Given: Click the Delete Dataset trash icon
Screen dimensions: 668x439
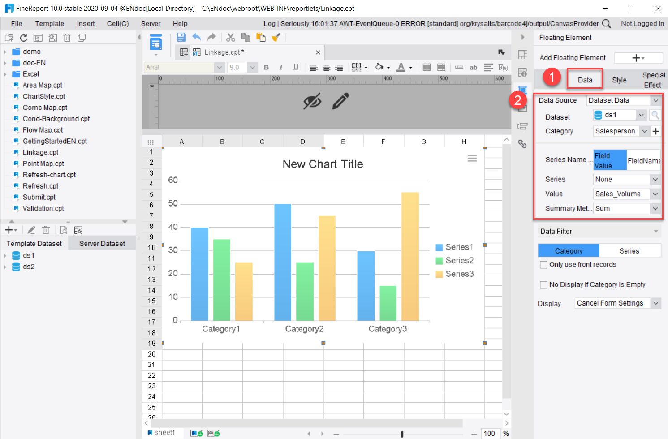Looking at the screenshot, I should [x=46, y=229].
